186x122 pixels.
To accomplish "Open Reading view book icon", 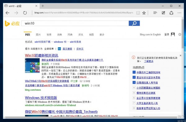I will coord(138,13).
